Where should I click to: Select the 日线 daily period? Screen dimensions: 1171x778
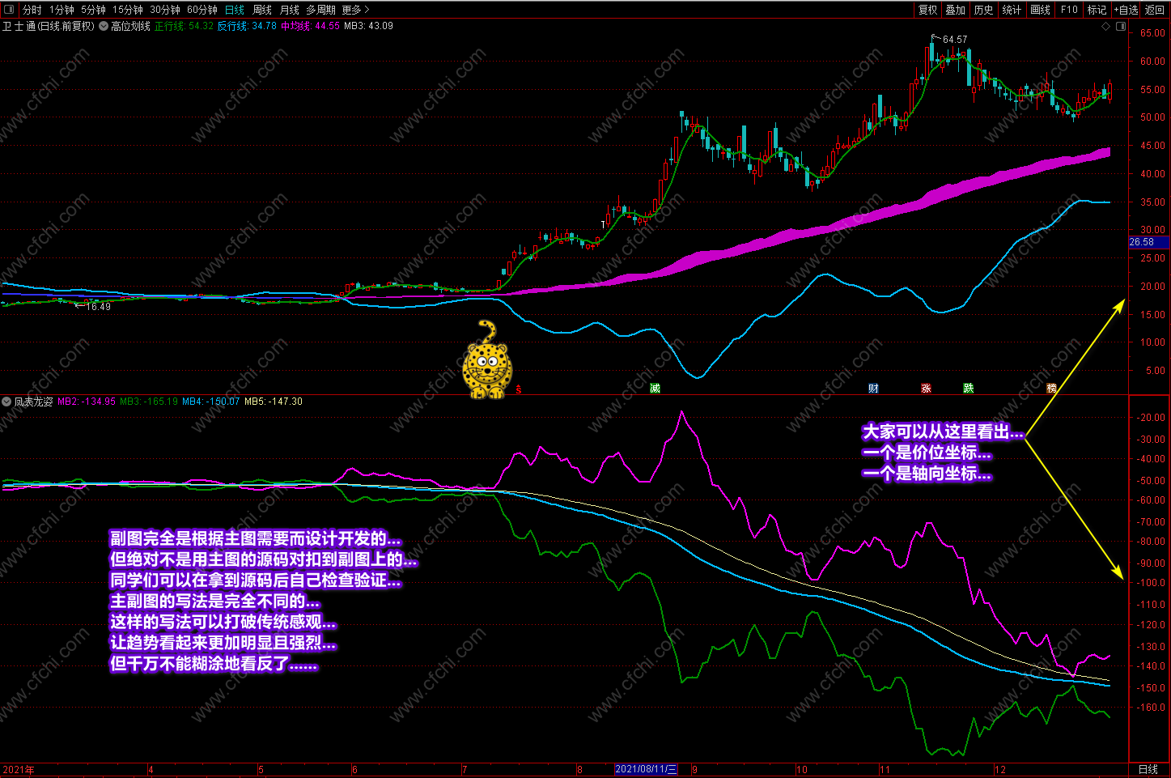point(235,10)
